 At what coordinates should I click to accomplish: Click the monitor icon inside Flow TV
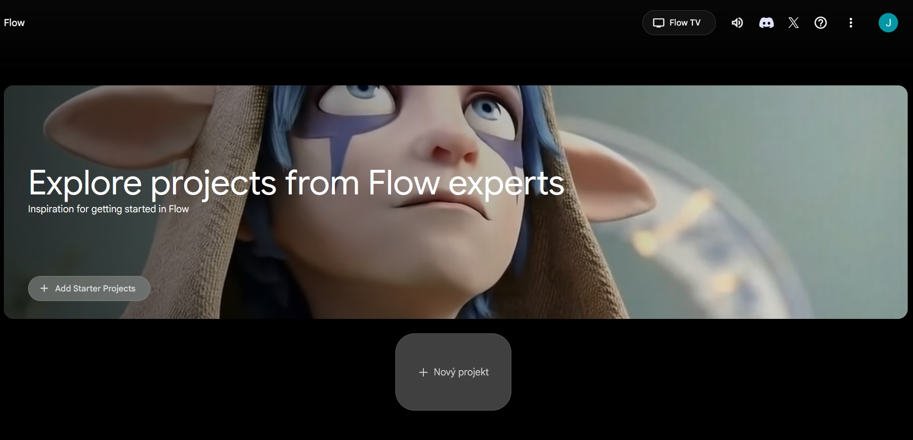[658, 23]
